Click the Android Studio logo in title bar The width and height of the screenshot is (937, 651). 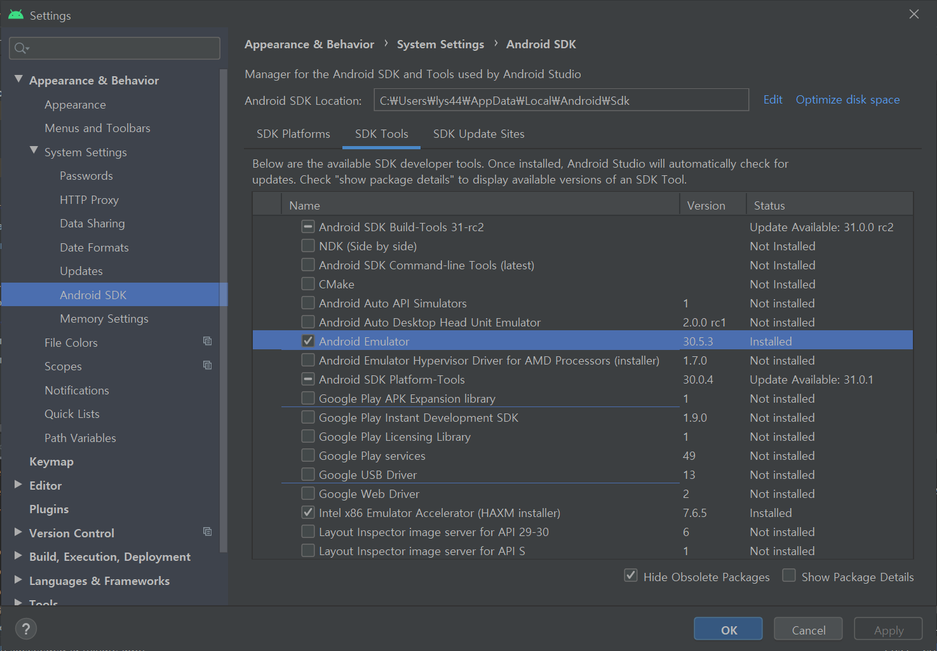(16, 15)
